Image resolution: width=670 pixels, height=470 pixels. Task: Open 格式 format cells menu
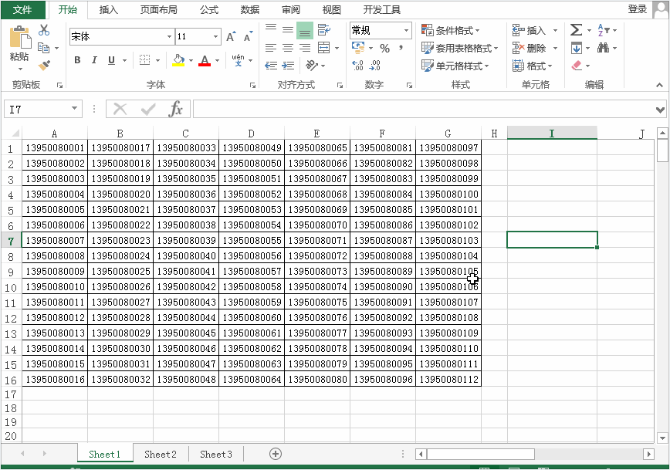533,66
